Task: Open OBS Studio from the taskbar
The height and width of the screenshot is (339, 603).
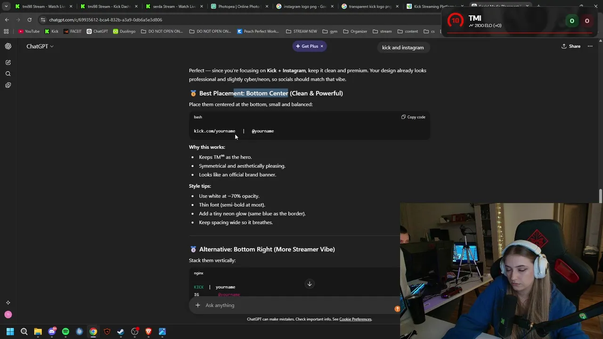Action: pyautogui.click(x=135, y=331)
